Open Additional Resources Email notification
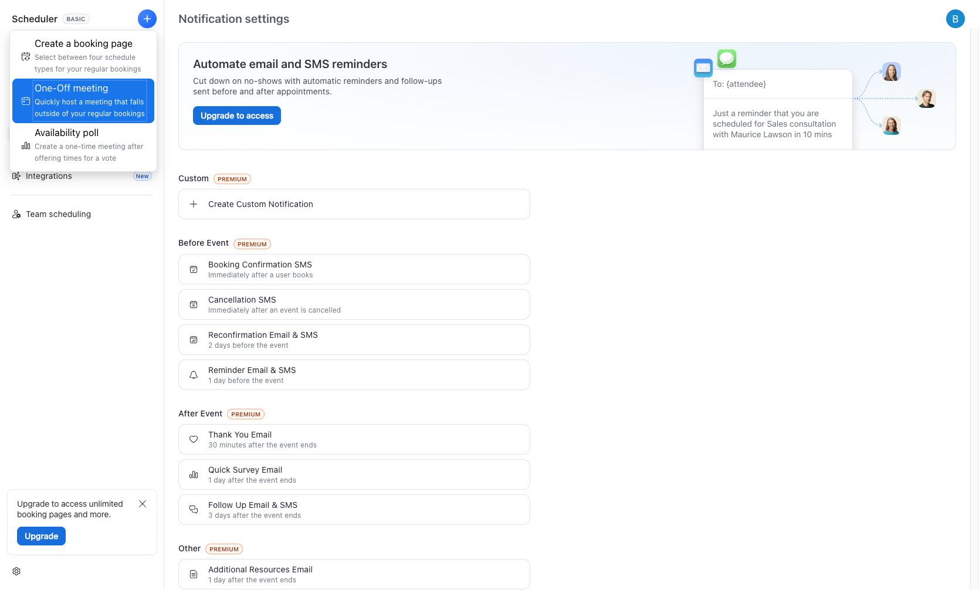Viewport: 979px width, 590px height. click(x=354, y=574)
